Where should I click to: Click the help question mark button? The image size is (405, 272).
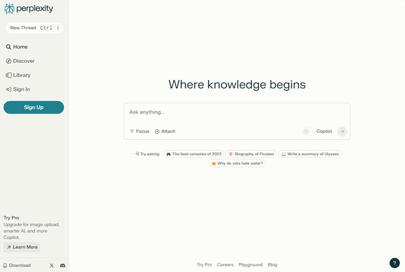coord(394,263)
